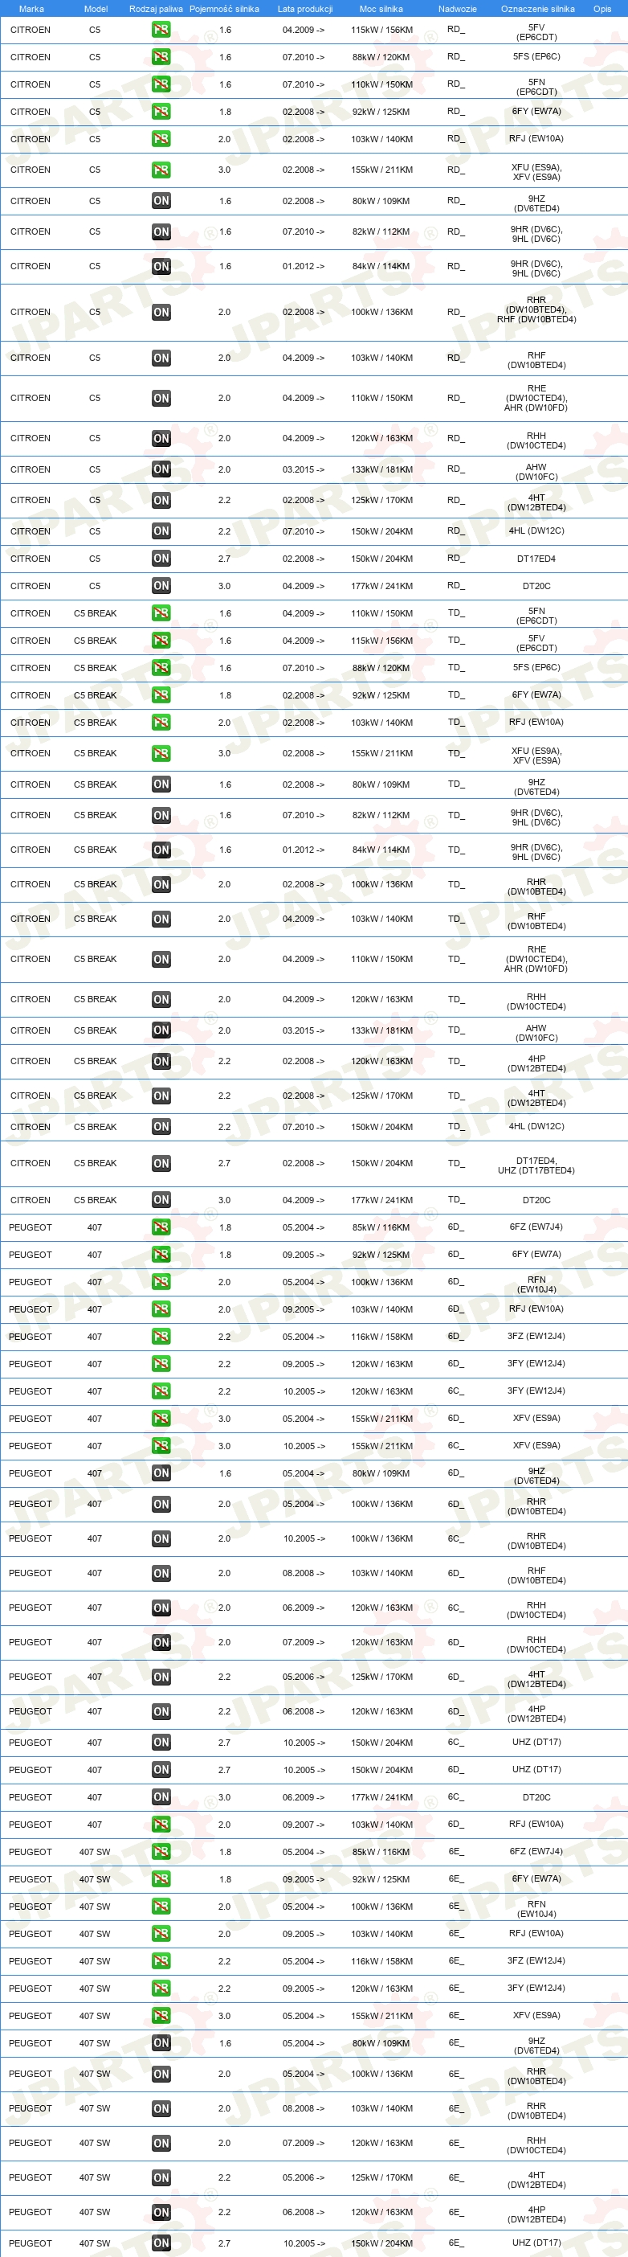Click ON icon for C5 RD_ 133kW/181KM row
The image size is (628, 2257).
[161, 469]
